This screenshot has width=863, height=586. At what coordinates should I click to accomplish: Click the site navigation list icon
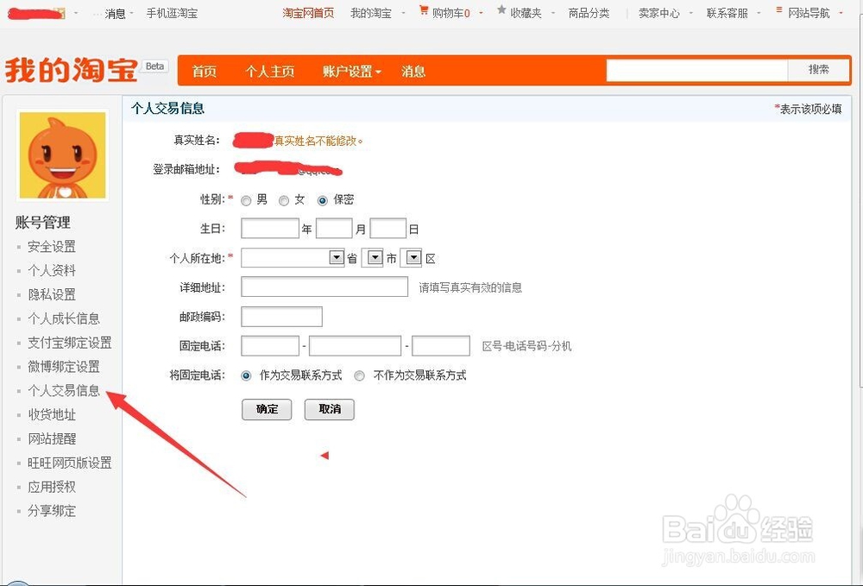[778, 9]
